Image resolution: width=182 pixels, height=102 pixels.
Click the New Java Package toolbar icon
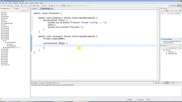pos(42,6)
